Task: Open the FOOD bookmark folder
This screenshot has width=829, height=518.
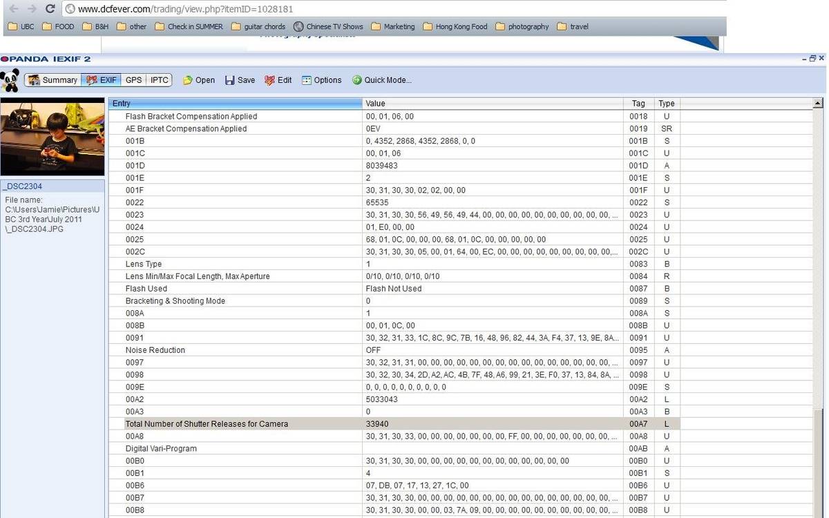Action: coord(58,26)
